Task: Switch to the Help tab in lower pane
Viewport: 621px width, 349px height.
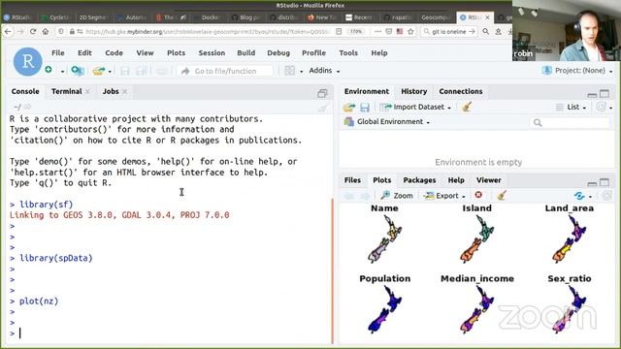Action: (456, 180)
